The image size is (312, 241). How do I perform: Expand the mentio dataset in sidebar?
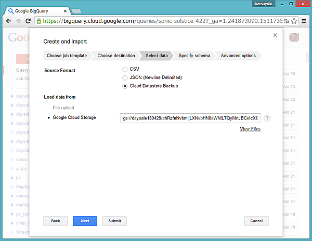(12, 205)
